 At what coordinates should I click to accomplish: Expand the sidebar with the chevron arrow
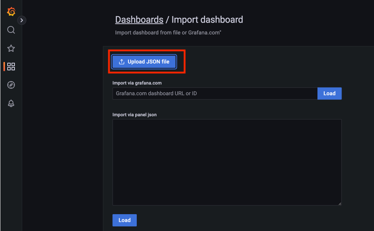tap(22, 20)
